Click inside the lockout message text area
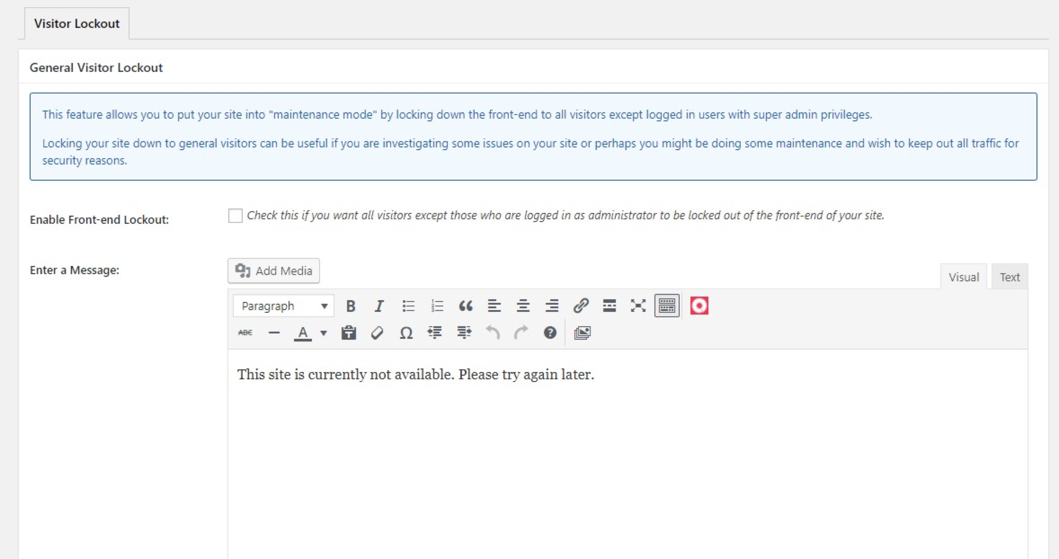 click(627, 454)
